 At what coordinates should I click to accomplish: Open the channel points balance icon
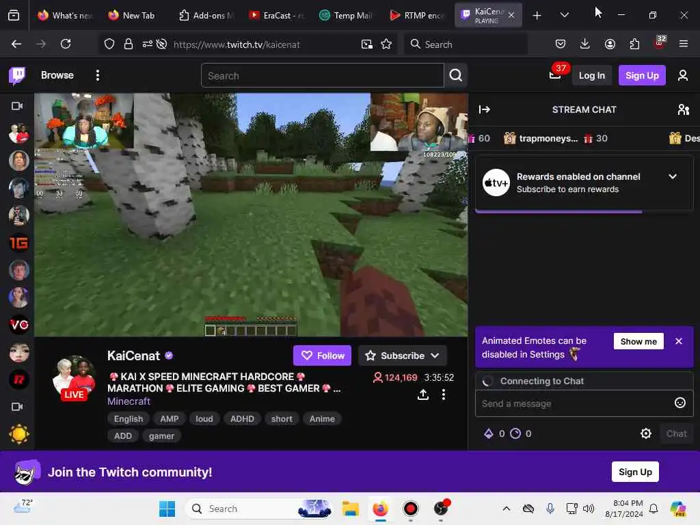[x=515, y=433]
